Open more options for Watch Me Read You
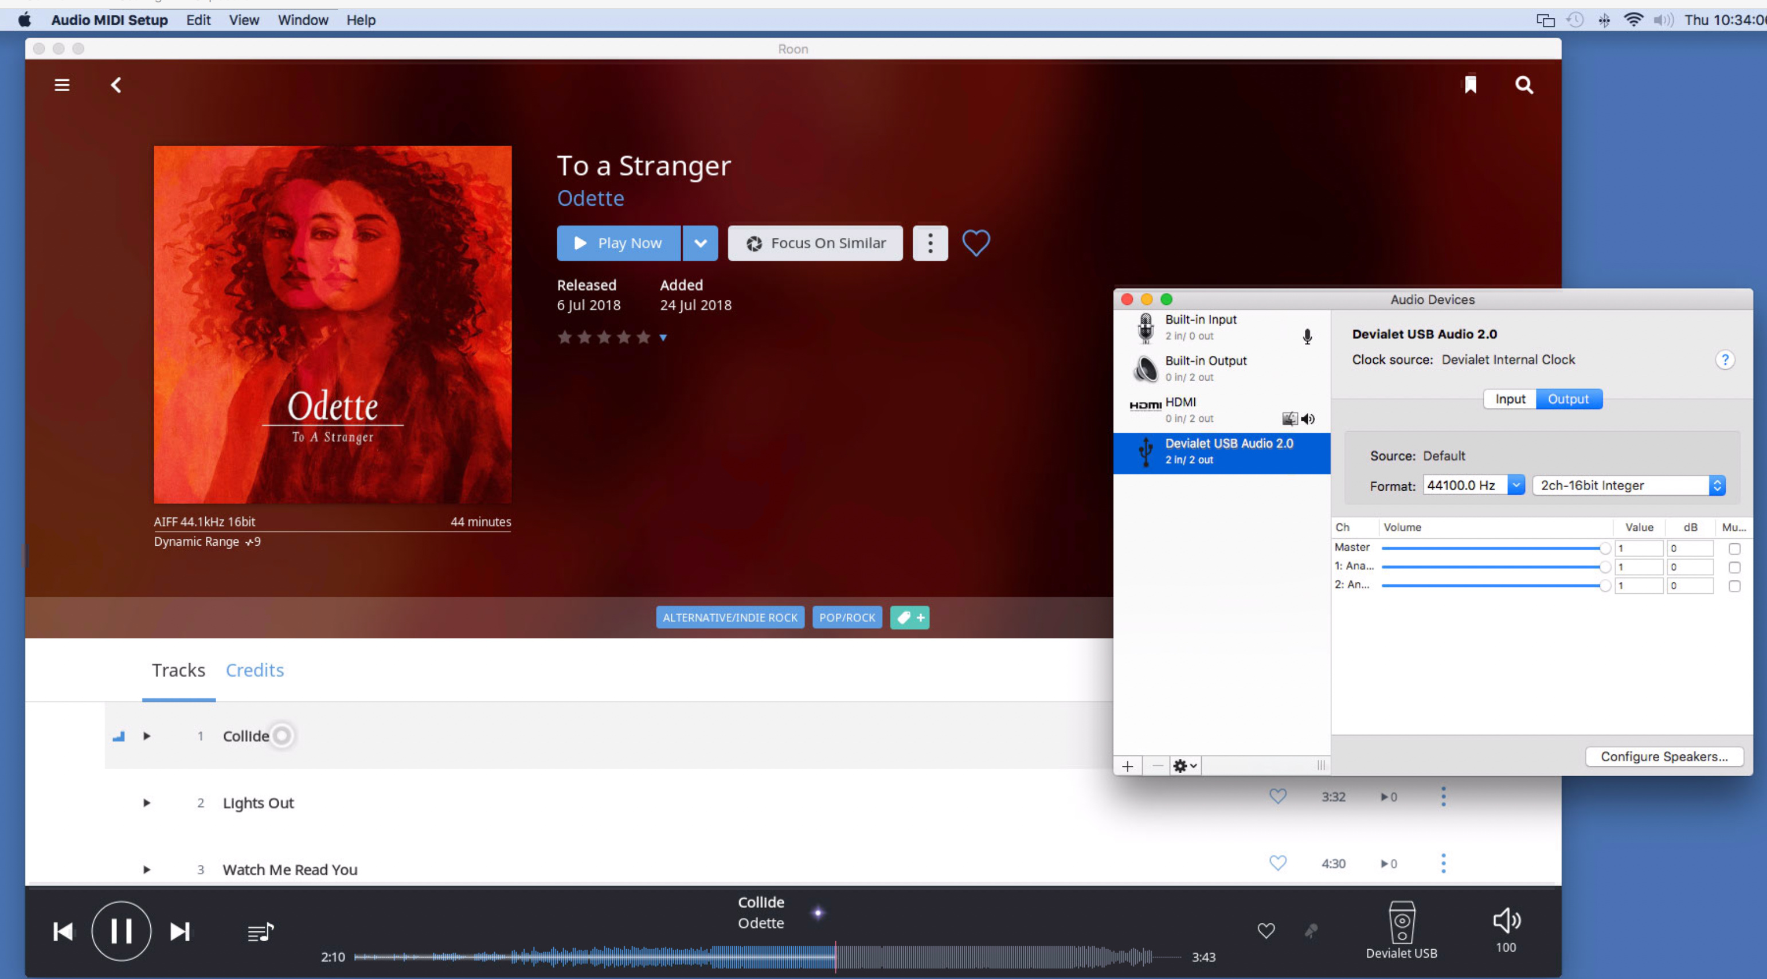 coord(1443,863)
